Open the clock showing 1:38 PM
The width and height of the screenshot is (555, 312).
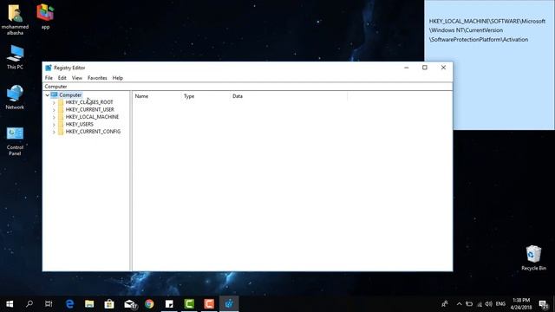tap(520, 303)
